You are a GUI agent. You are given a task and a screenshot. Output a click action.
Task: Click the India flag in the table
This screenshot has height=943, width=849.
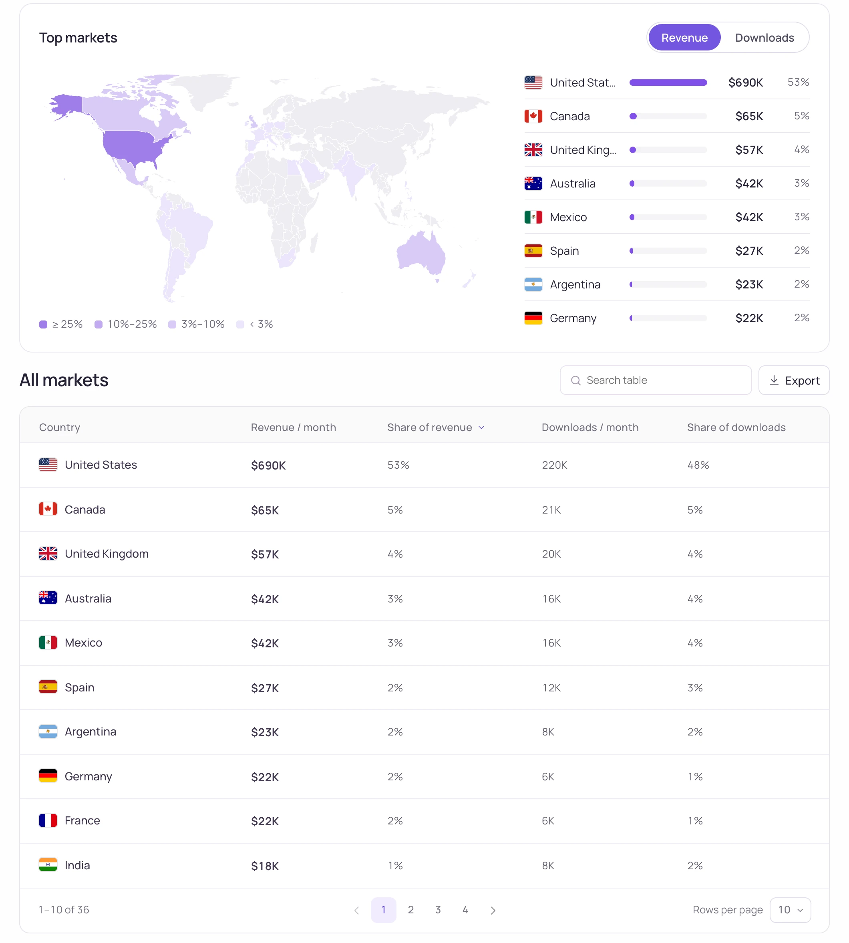pyautogui.click(x=48, y=864)
